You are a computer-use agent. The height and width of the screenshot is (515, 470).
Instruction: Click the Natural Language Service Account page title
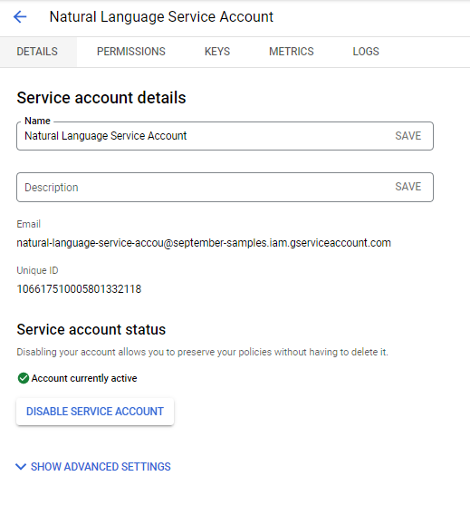[161, 16]
